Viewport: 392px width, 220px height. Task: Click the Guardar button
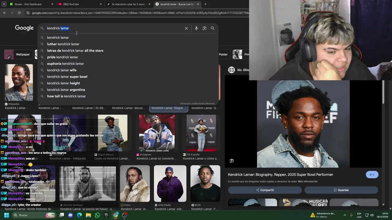coord(341,190)
